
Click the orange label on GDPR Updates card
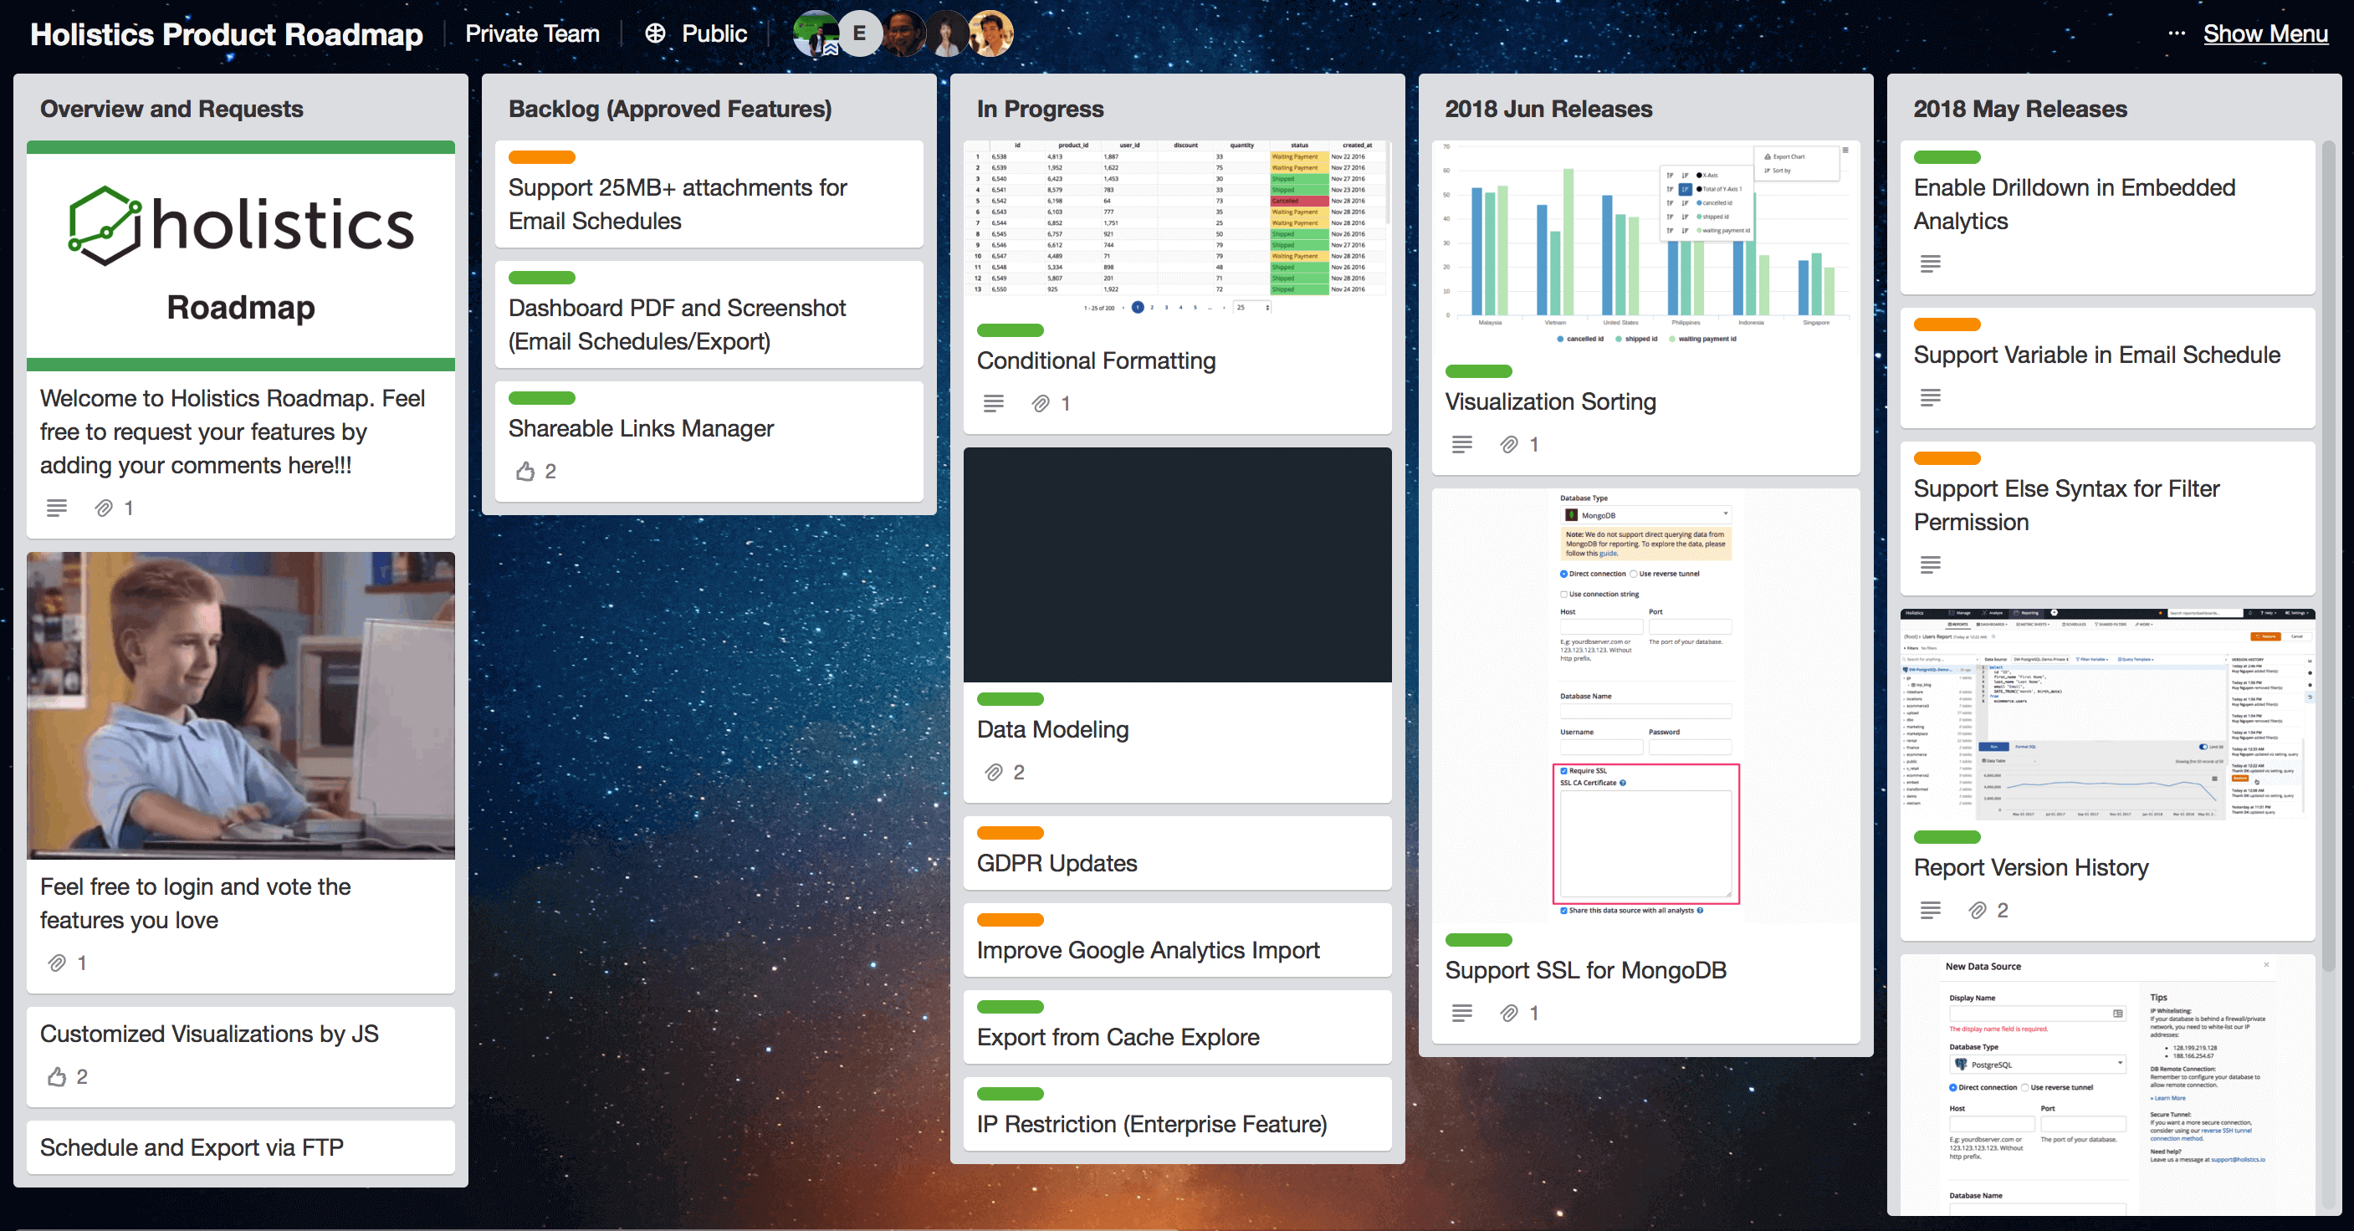(x=1010, y=833)
